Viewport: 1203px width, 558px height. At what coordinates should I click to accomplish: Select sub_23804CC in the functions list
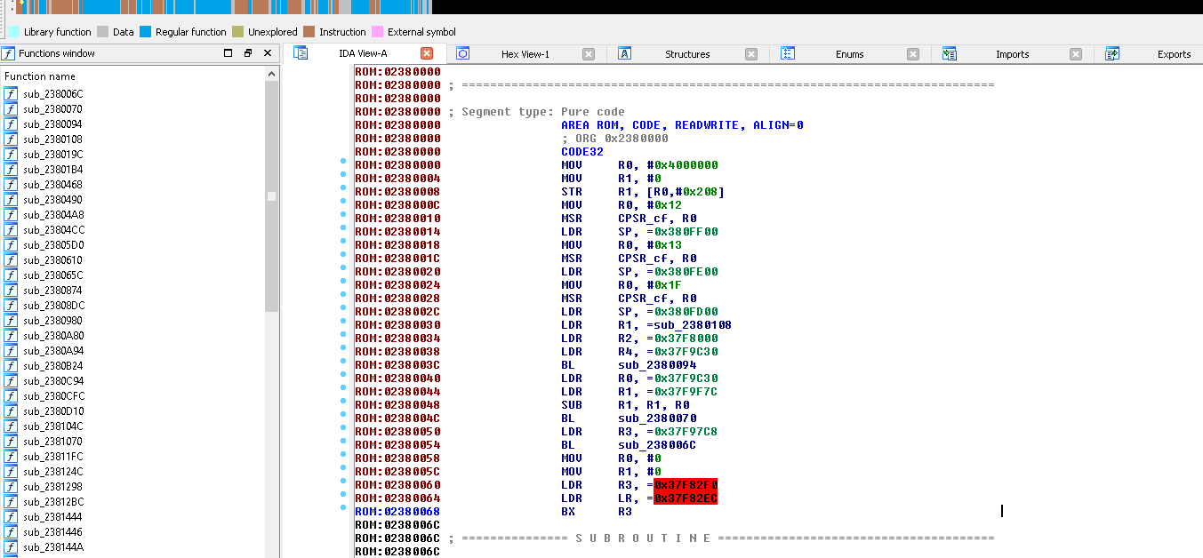(x=54, y=229)
